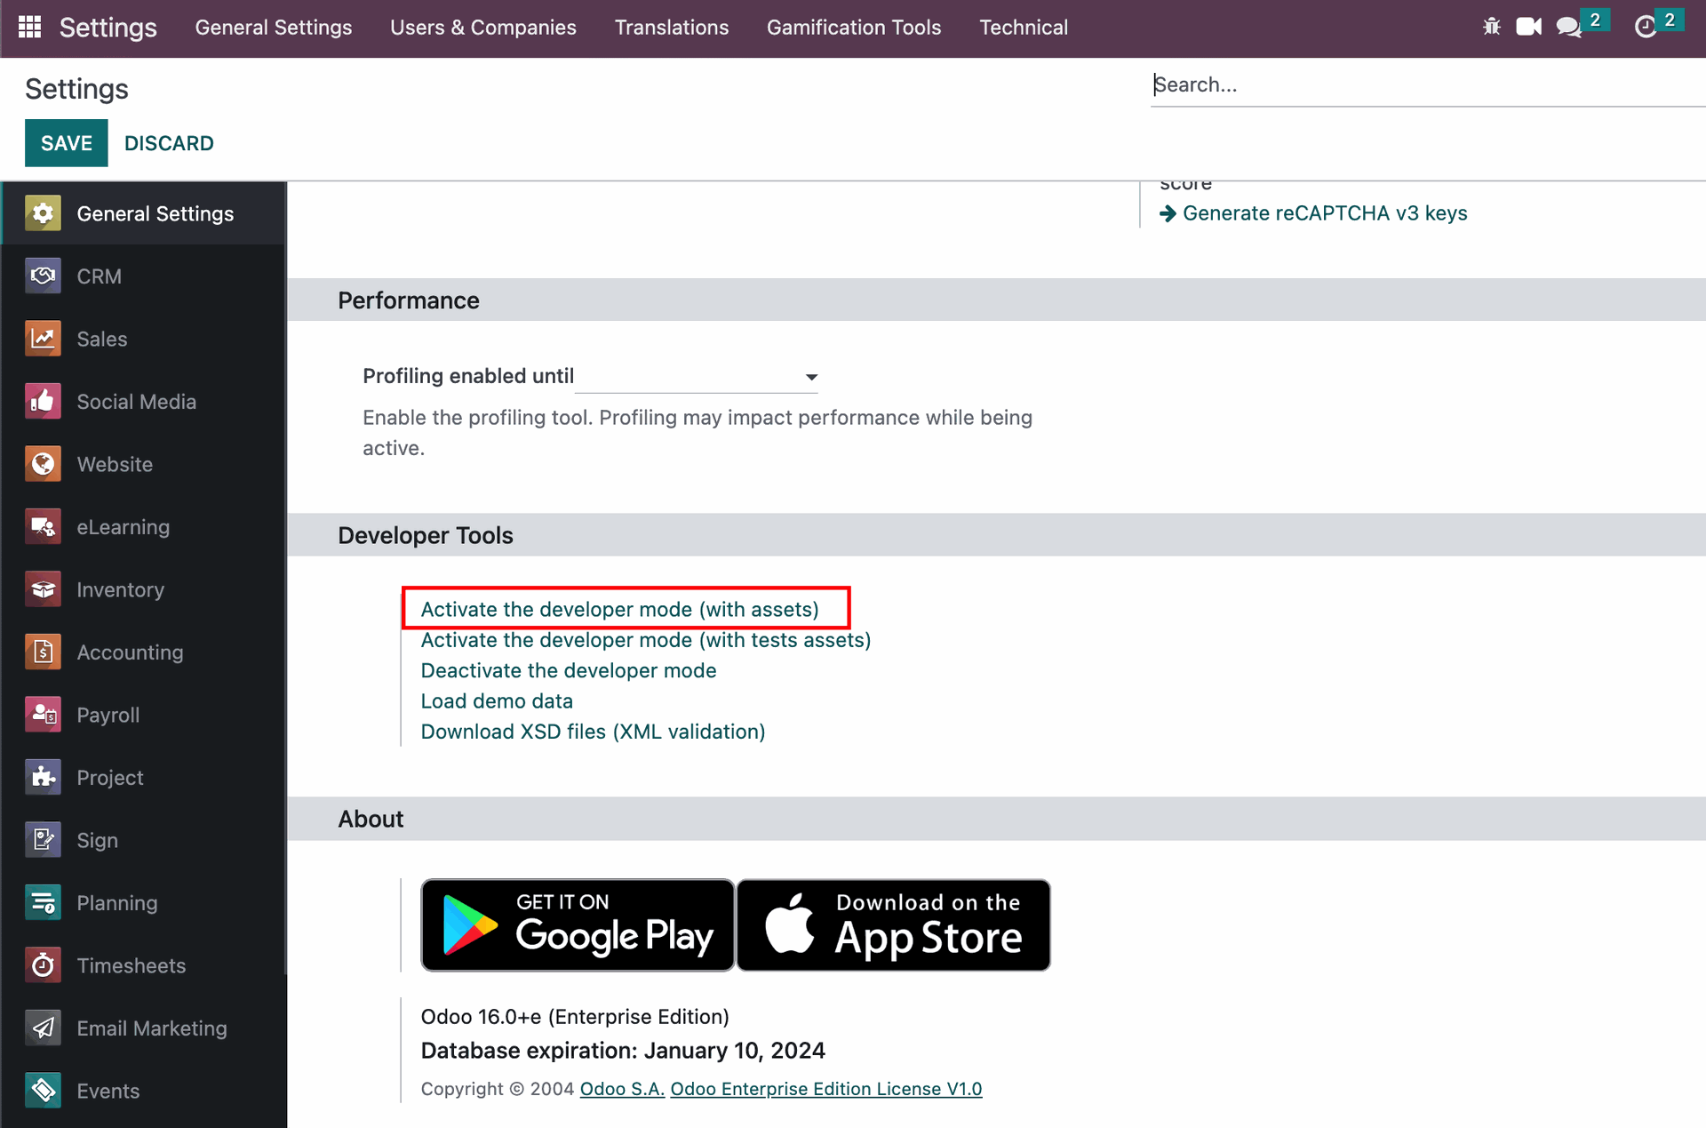Click the eLearning icon in sidebar
Viewport: 1706px width, 1128px height.
tap(43, 527)
